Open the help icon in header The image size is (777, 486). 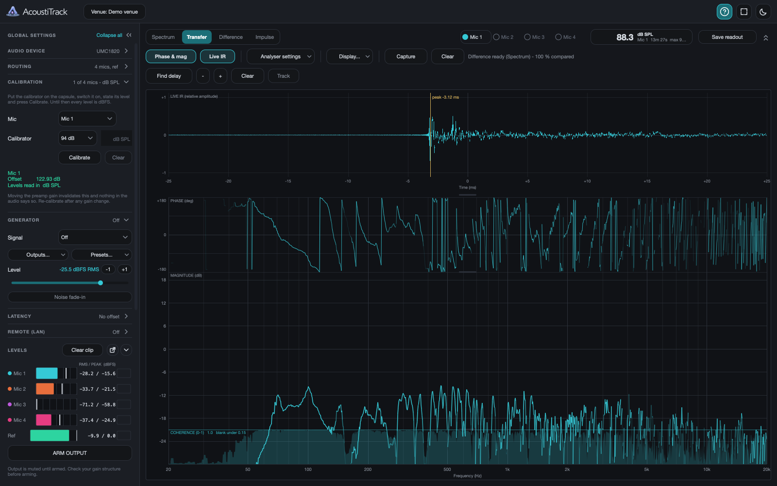tap(724, 12)
